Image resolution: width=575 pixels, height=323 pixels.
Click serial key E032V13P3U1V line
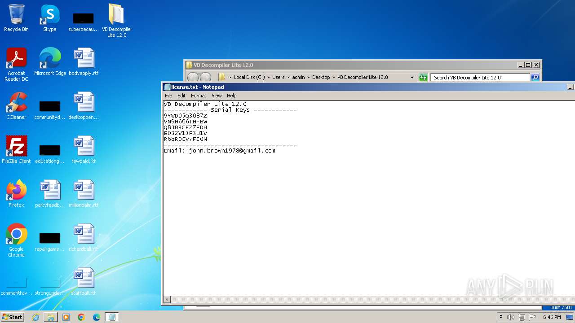[x=186, y=133]
